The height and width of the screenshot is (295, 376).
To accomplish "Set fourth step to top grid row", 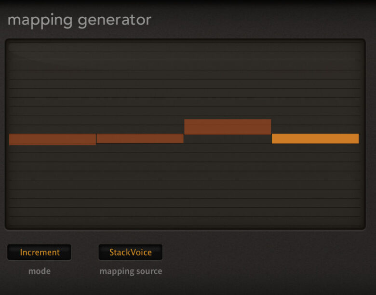I will tap(315, 47).
